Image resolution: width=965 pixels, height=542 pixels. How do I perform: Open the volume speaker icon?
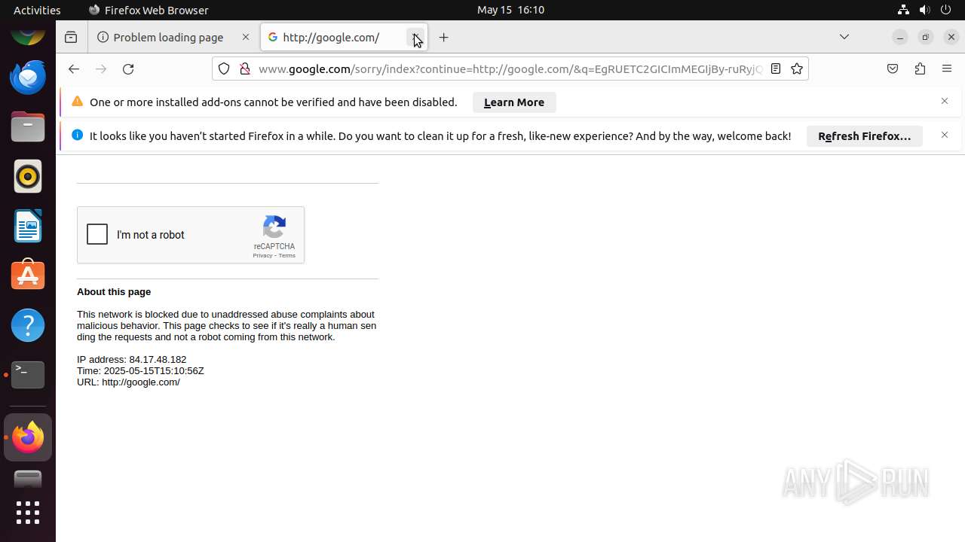pyautogui.click(x=925, y=10)
